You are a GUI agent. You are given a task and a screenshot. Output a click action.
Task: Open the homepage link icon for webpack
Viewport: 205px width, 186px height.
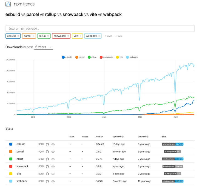[53, 181]
